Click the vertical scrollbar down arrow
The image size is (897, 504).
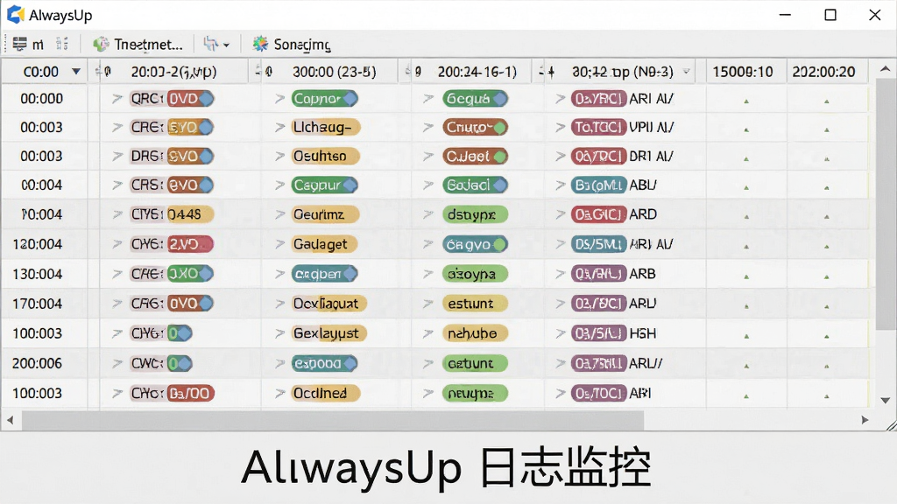pos(885,401)
